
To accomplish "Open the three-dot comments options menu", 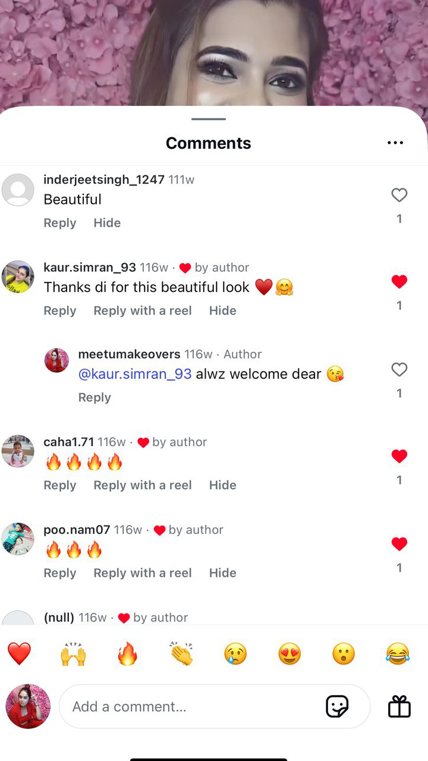I will tap(395, 143).
